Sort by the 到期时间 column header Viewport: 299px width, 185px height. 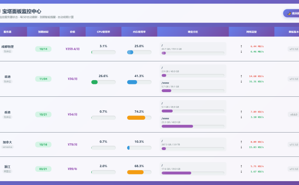43,32
